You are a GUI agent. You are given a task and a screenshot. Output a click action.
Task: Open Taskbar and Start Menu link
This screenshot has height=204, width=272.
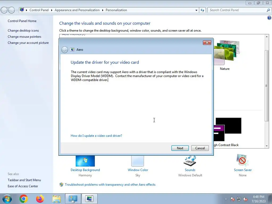[24, 180]
